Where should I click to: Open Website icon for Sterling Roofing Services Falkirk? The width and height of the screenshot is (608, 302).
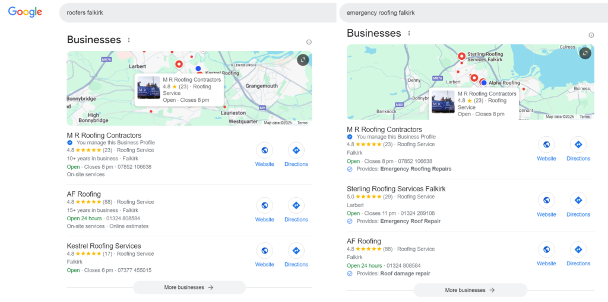point(546,200)
